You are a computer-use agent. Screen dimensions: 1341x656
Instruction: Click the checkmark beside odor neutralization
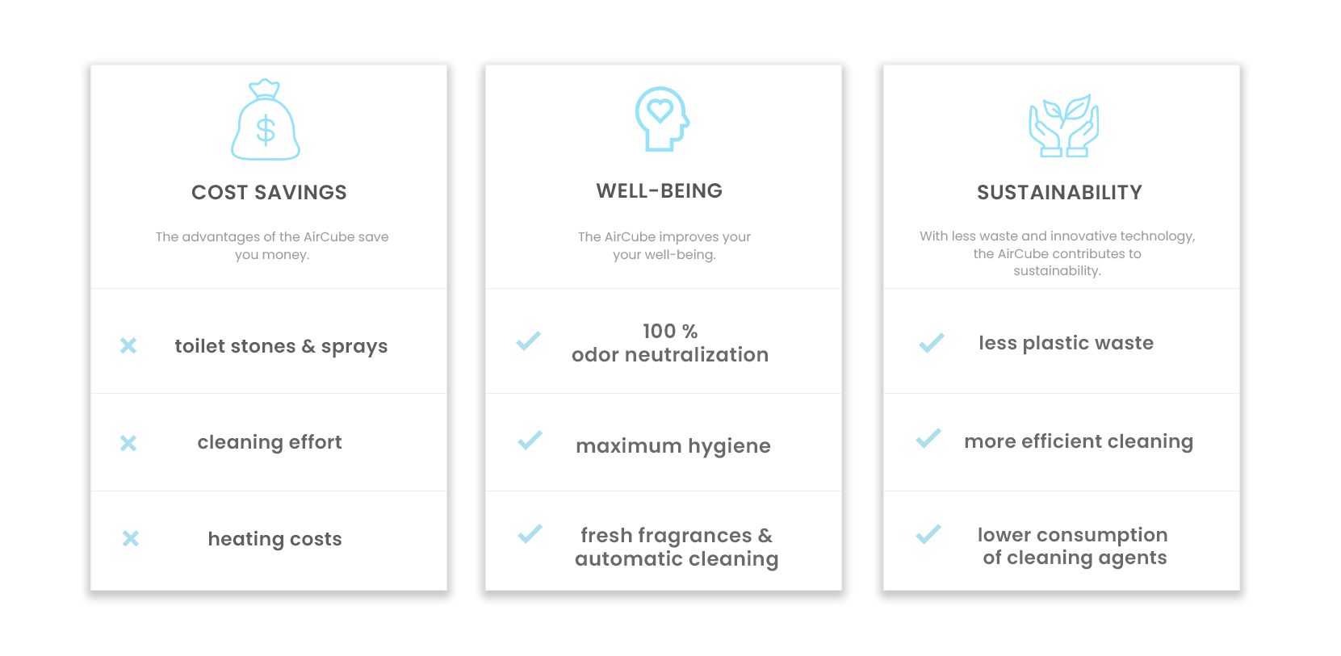529,341
